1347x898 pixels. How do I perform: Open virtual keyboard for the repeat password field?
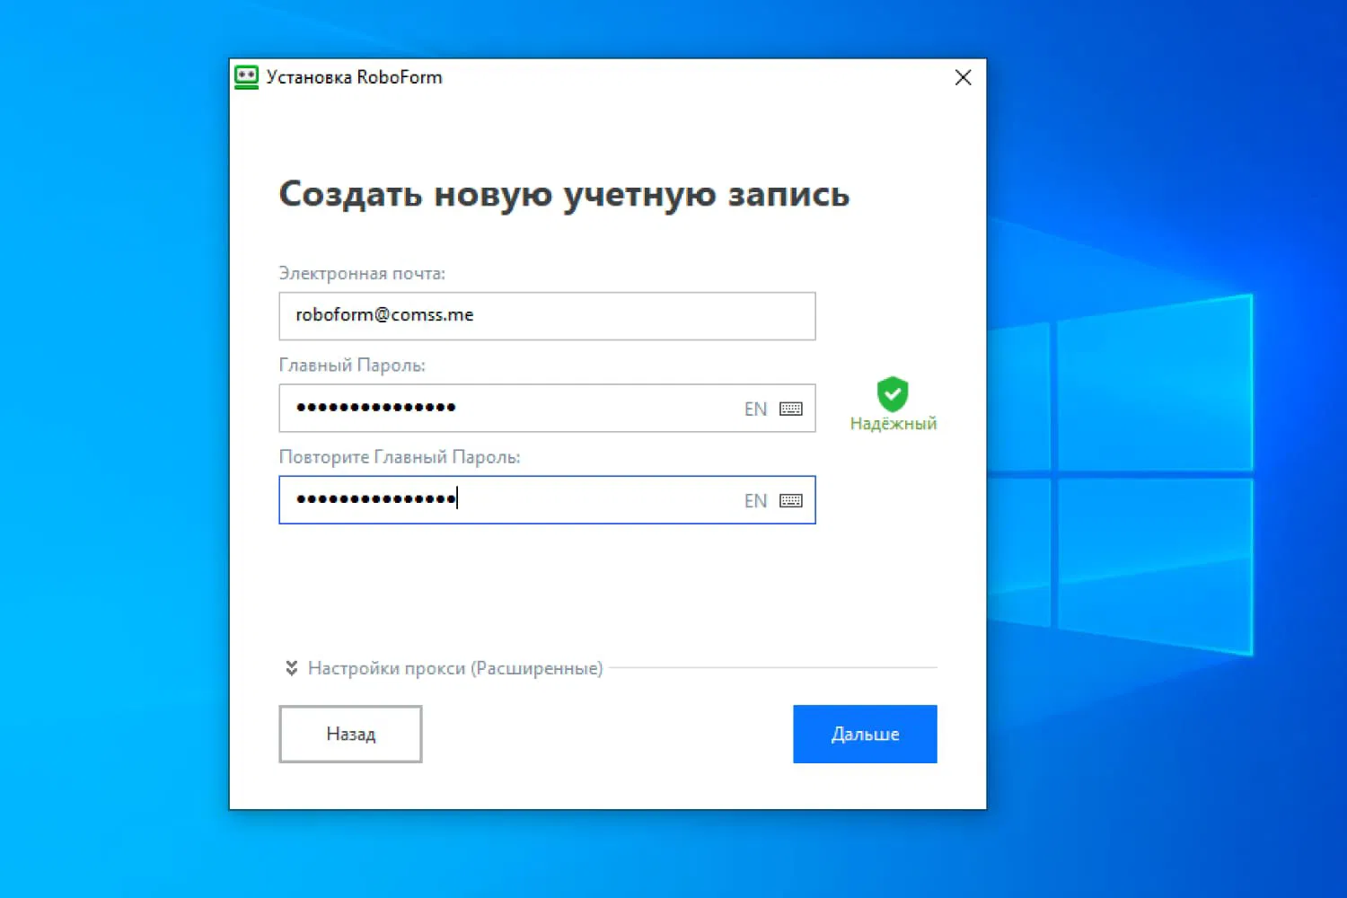click(791, 500)
